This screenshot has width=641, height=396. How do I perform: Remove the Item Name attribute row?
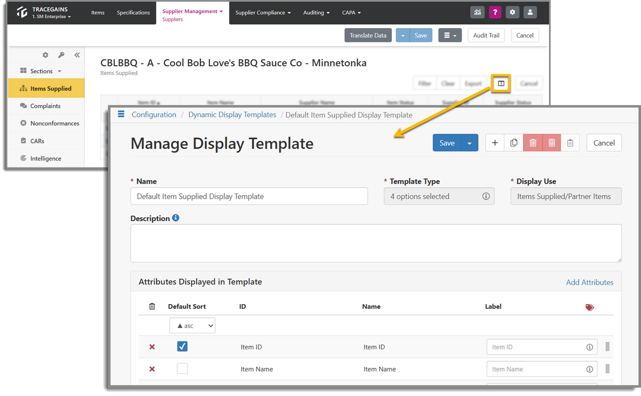(x=152, y=369)
